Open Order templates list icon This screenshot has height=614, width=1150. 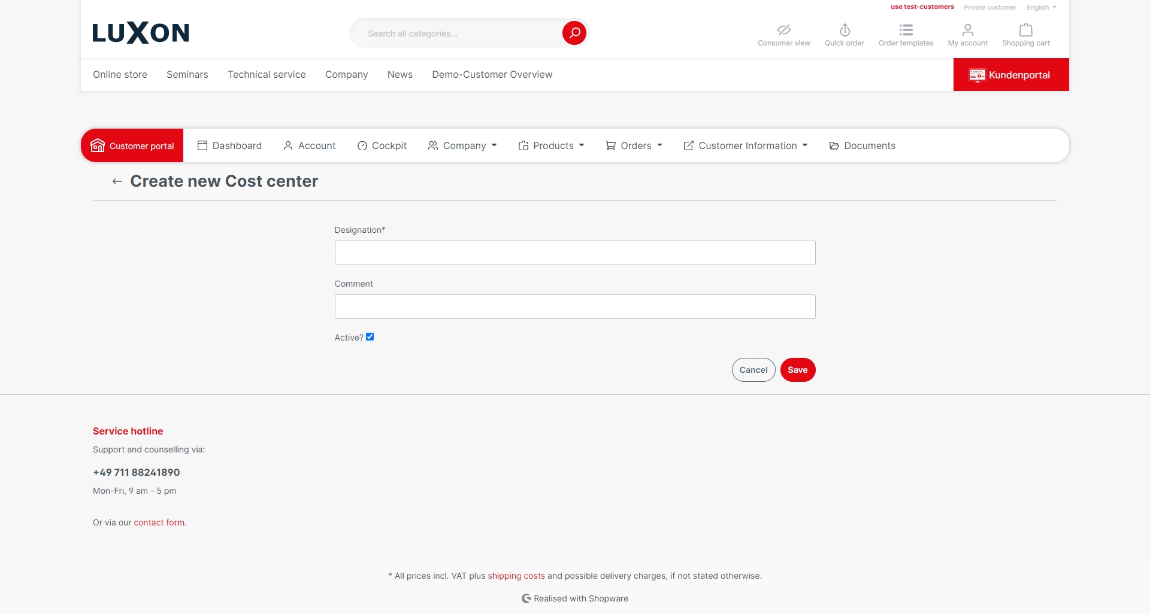click(906, 30)
